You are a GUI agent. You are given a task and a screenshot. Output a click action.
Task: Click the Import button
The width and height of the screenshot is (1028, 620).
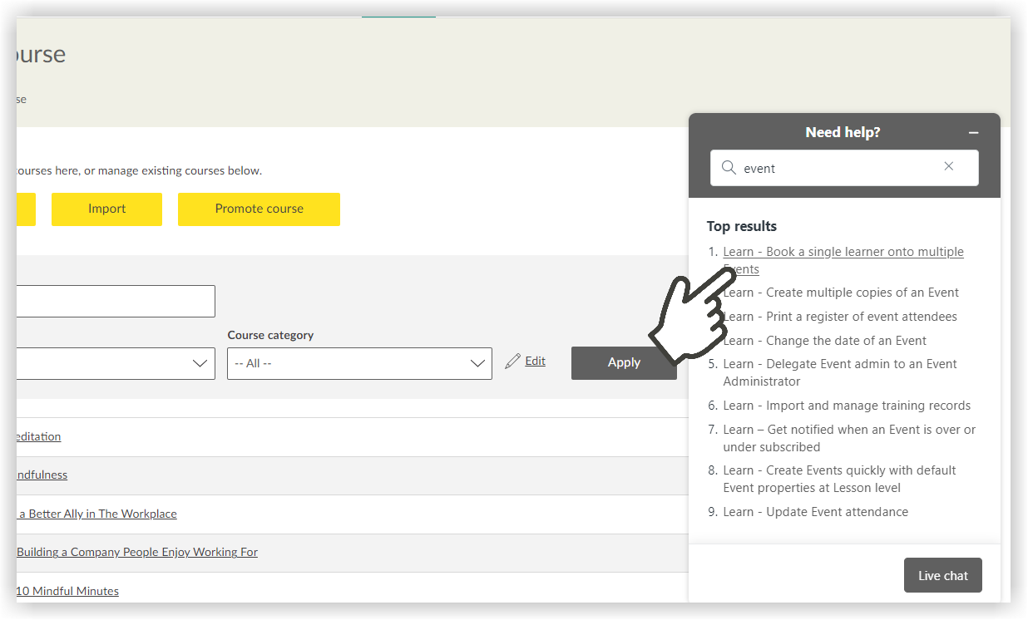click(x=106, y=209)
